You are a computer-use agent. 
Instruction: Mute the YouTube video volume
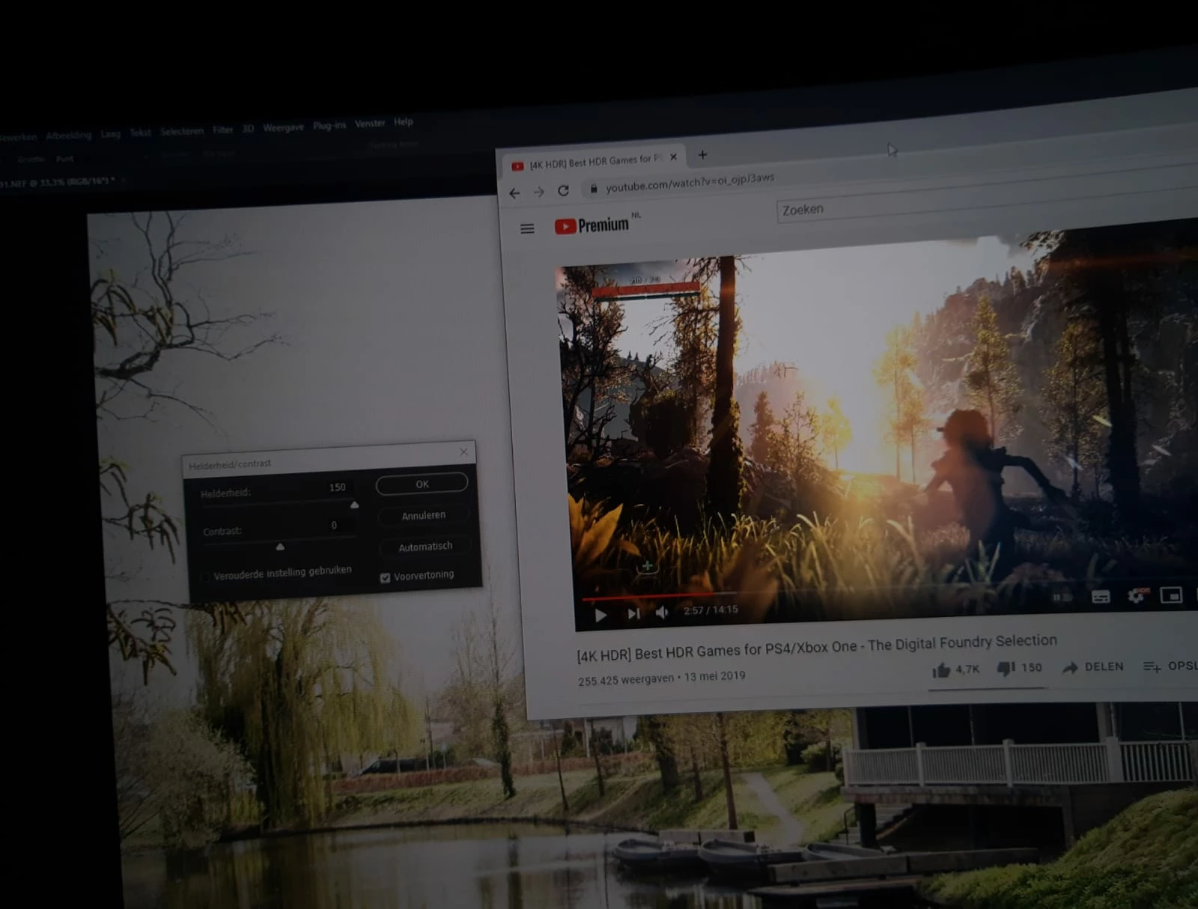tap(662, 612)
